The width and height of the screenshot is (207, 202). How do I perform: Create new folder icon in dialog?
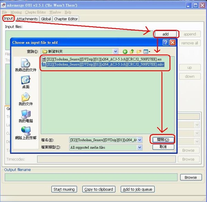pos(139,52)
